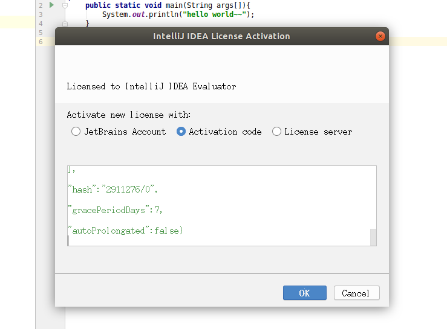This screenshot has width=447, height=329.
Task: Click the "hash" line in the activation code
Action: pyautogui.click(x=113, y=190)
